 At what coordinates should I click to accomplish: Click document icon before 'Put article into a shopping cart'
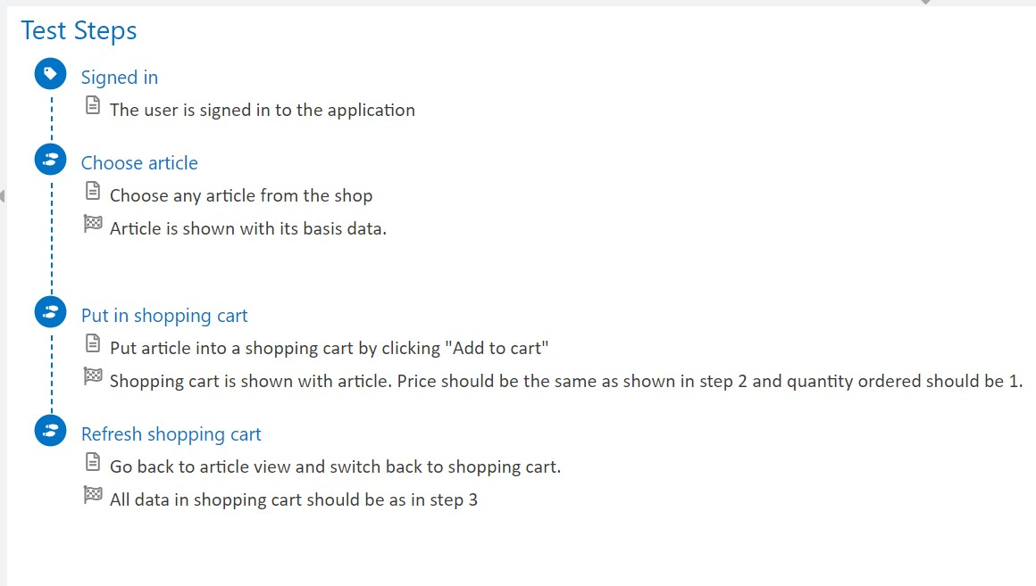click(x=93, y=343)
